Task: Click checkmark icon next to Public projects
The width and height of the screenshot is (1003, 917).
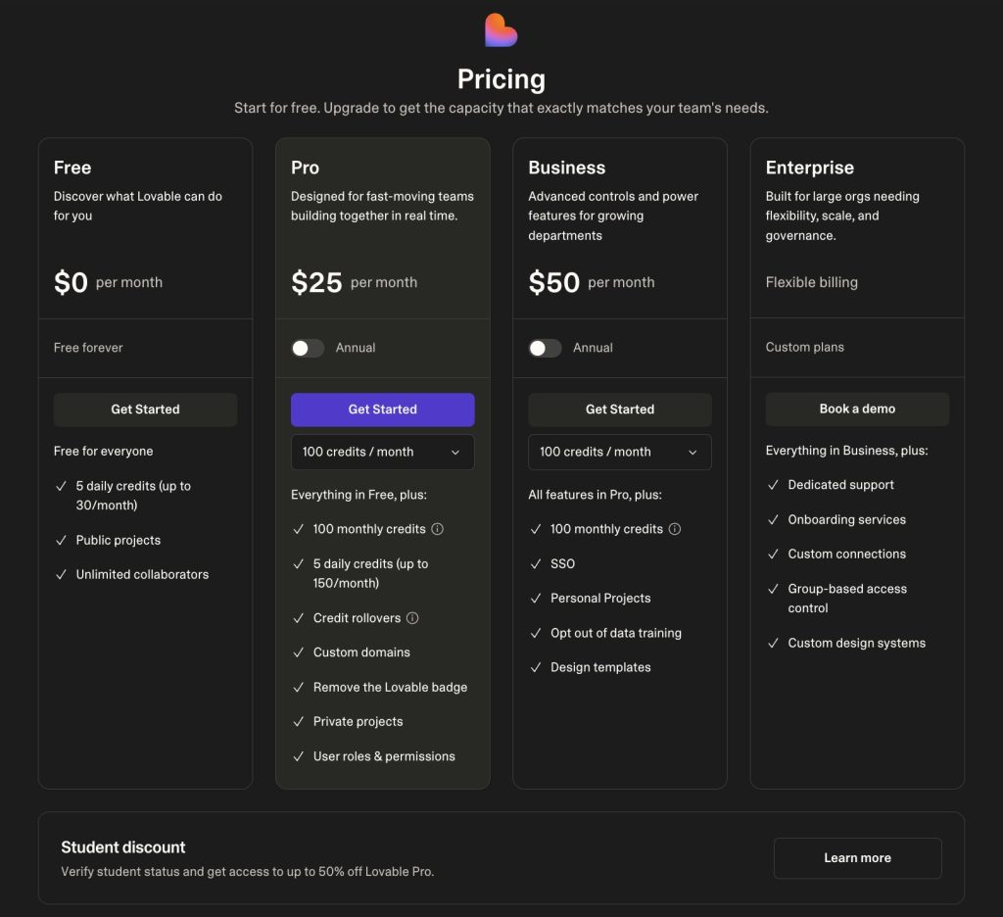Action: pos(61,541)
